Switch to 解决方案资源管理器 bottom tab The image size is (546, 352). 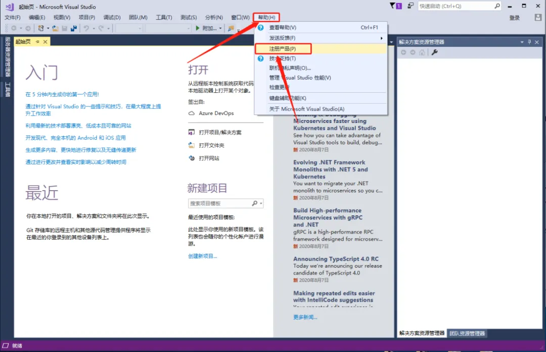[422, 333]
